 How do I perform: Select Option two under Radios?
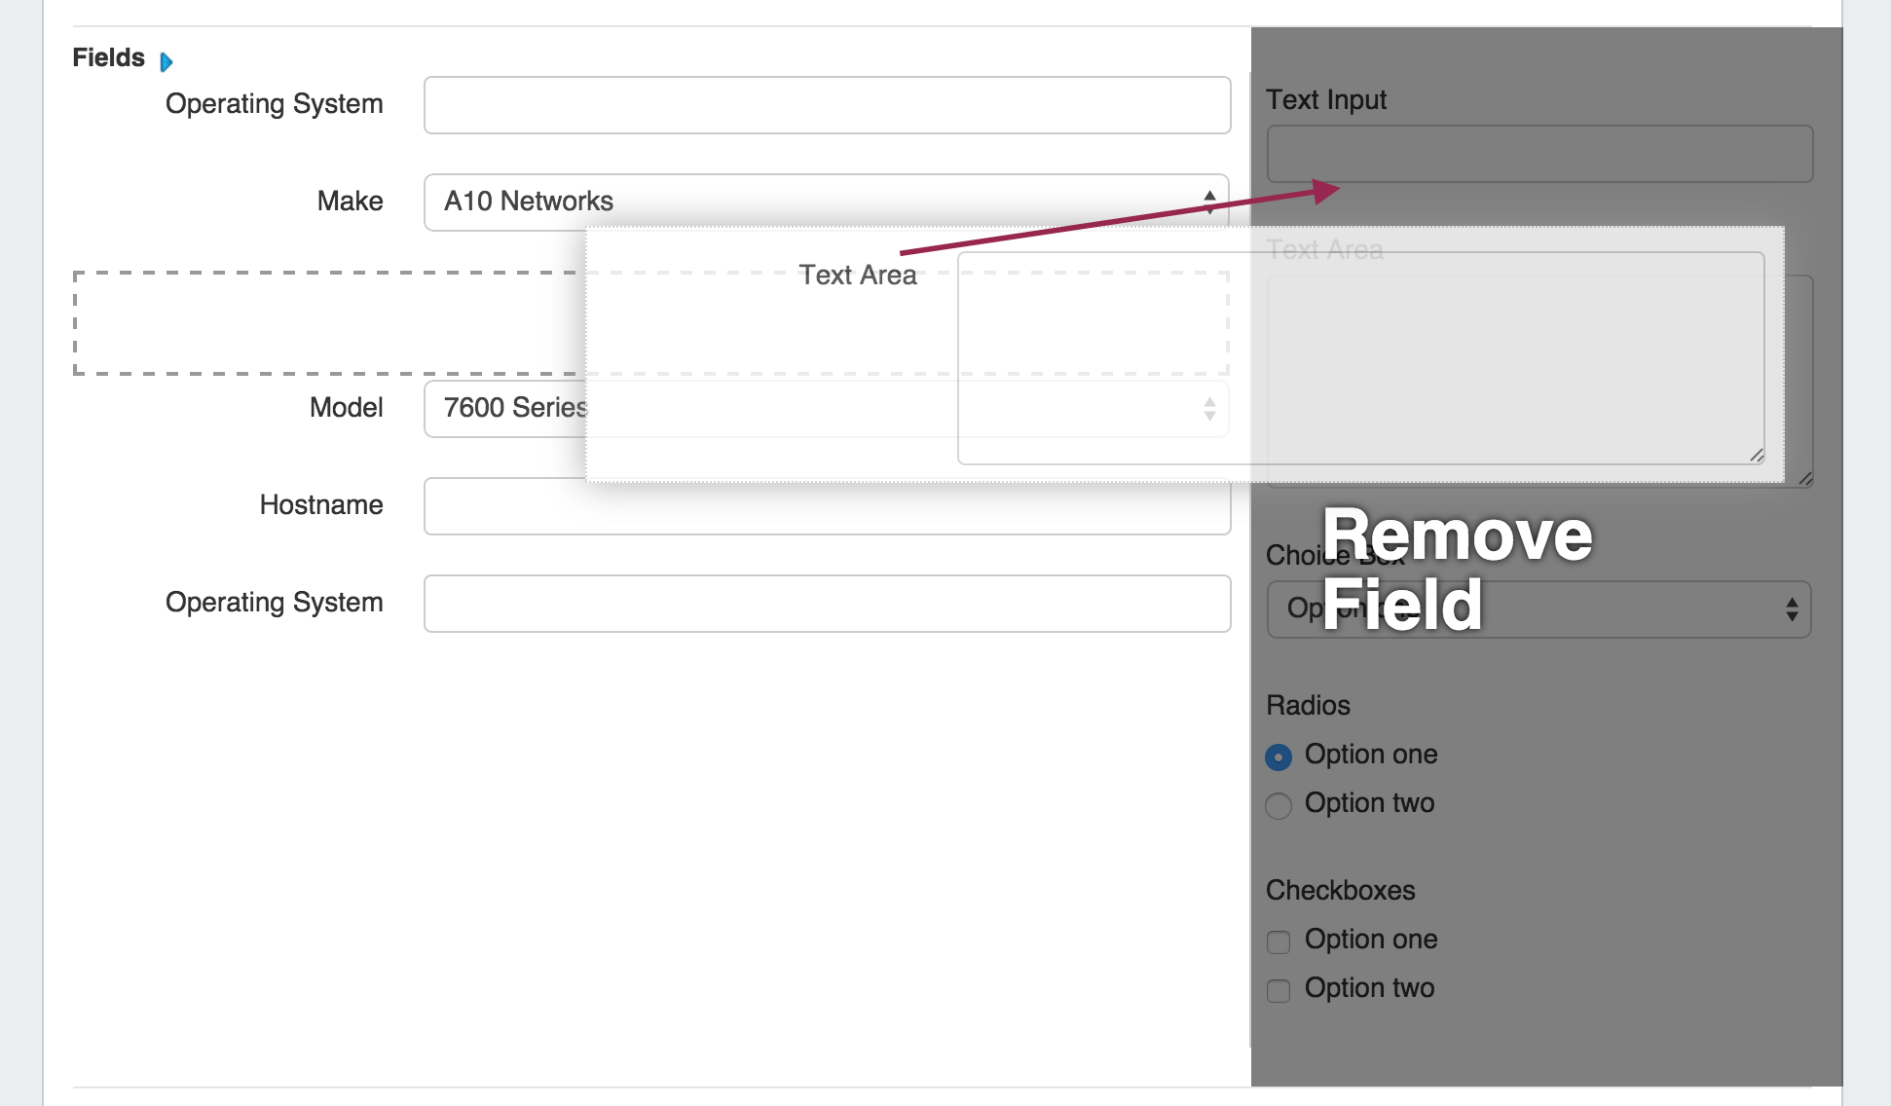(1279, 805)
